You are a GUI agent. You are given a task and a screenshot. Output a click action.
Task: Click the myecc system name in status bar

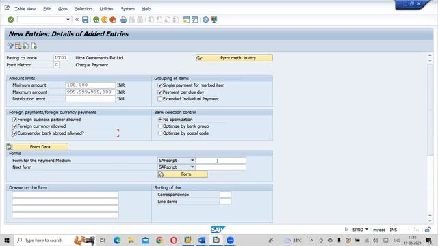pyautogui.click(x=378, y=230)
